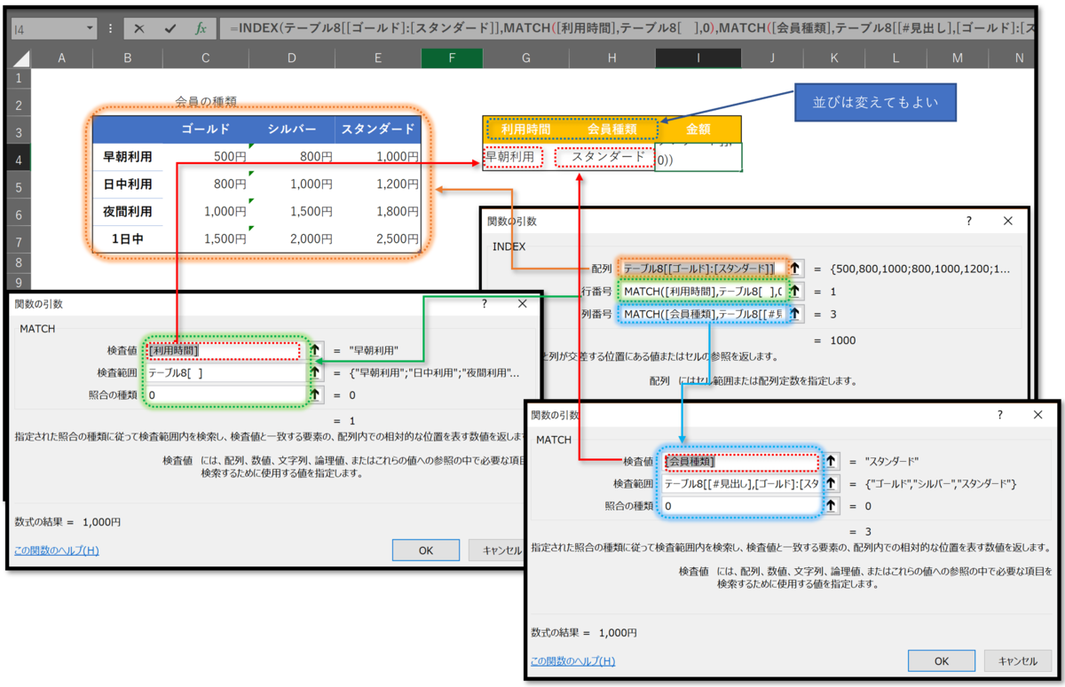Click the INDEX 配列 field テーブル8[[ゴールド]:[スタンダード]]
The width and height of the screenshot is (1065, 687).
(702, 268)
